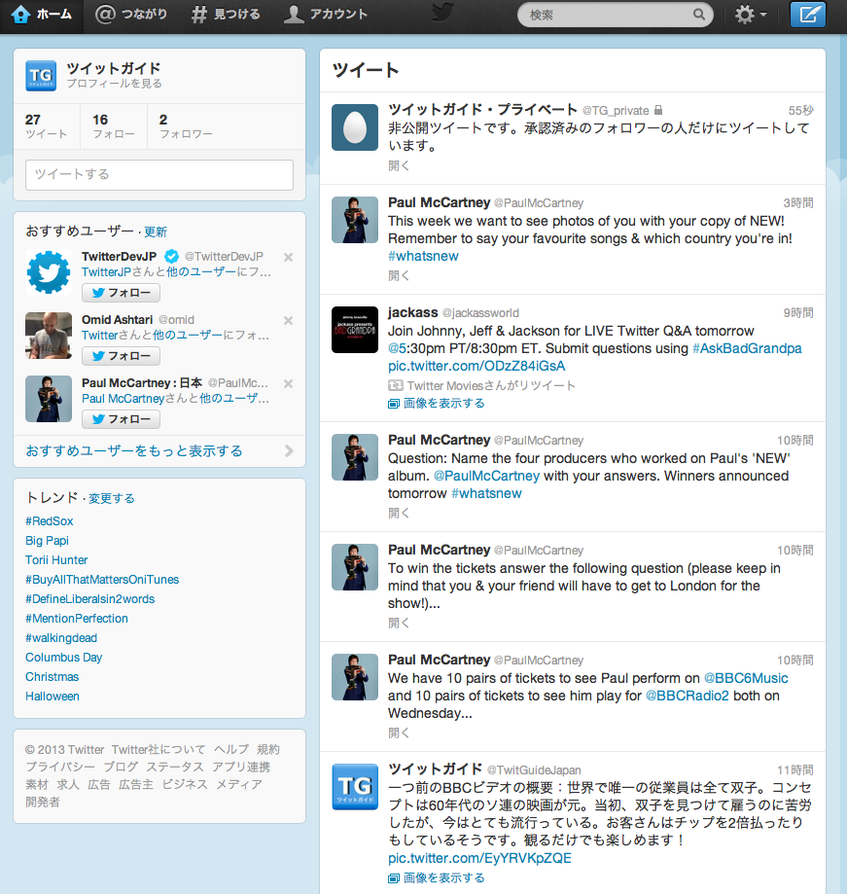Show image in jackass tweet 画像を表示する

pyautogui.click(x=437, y=404)
